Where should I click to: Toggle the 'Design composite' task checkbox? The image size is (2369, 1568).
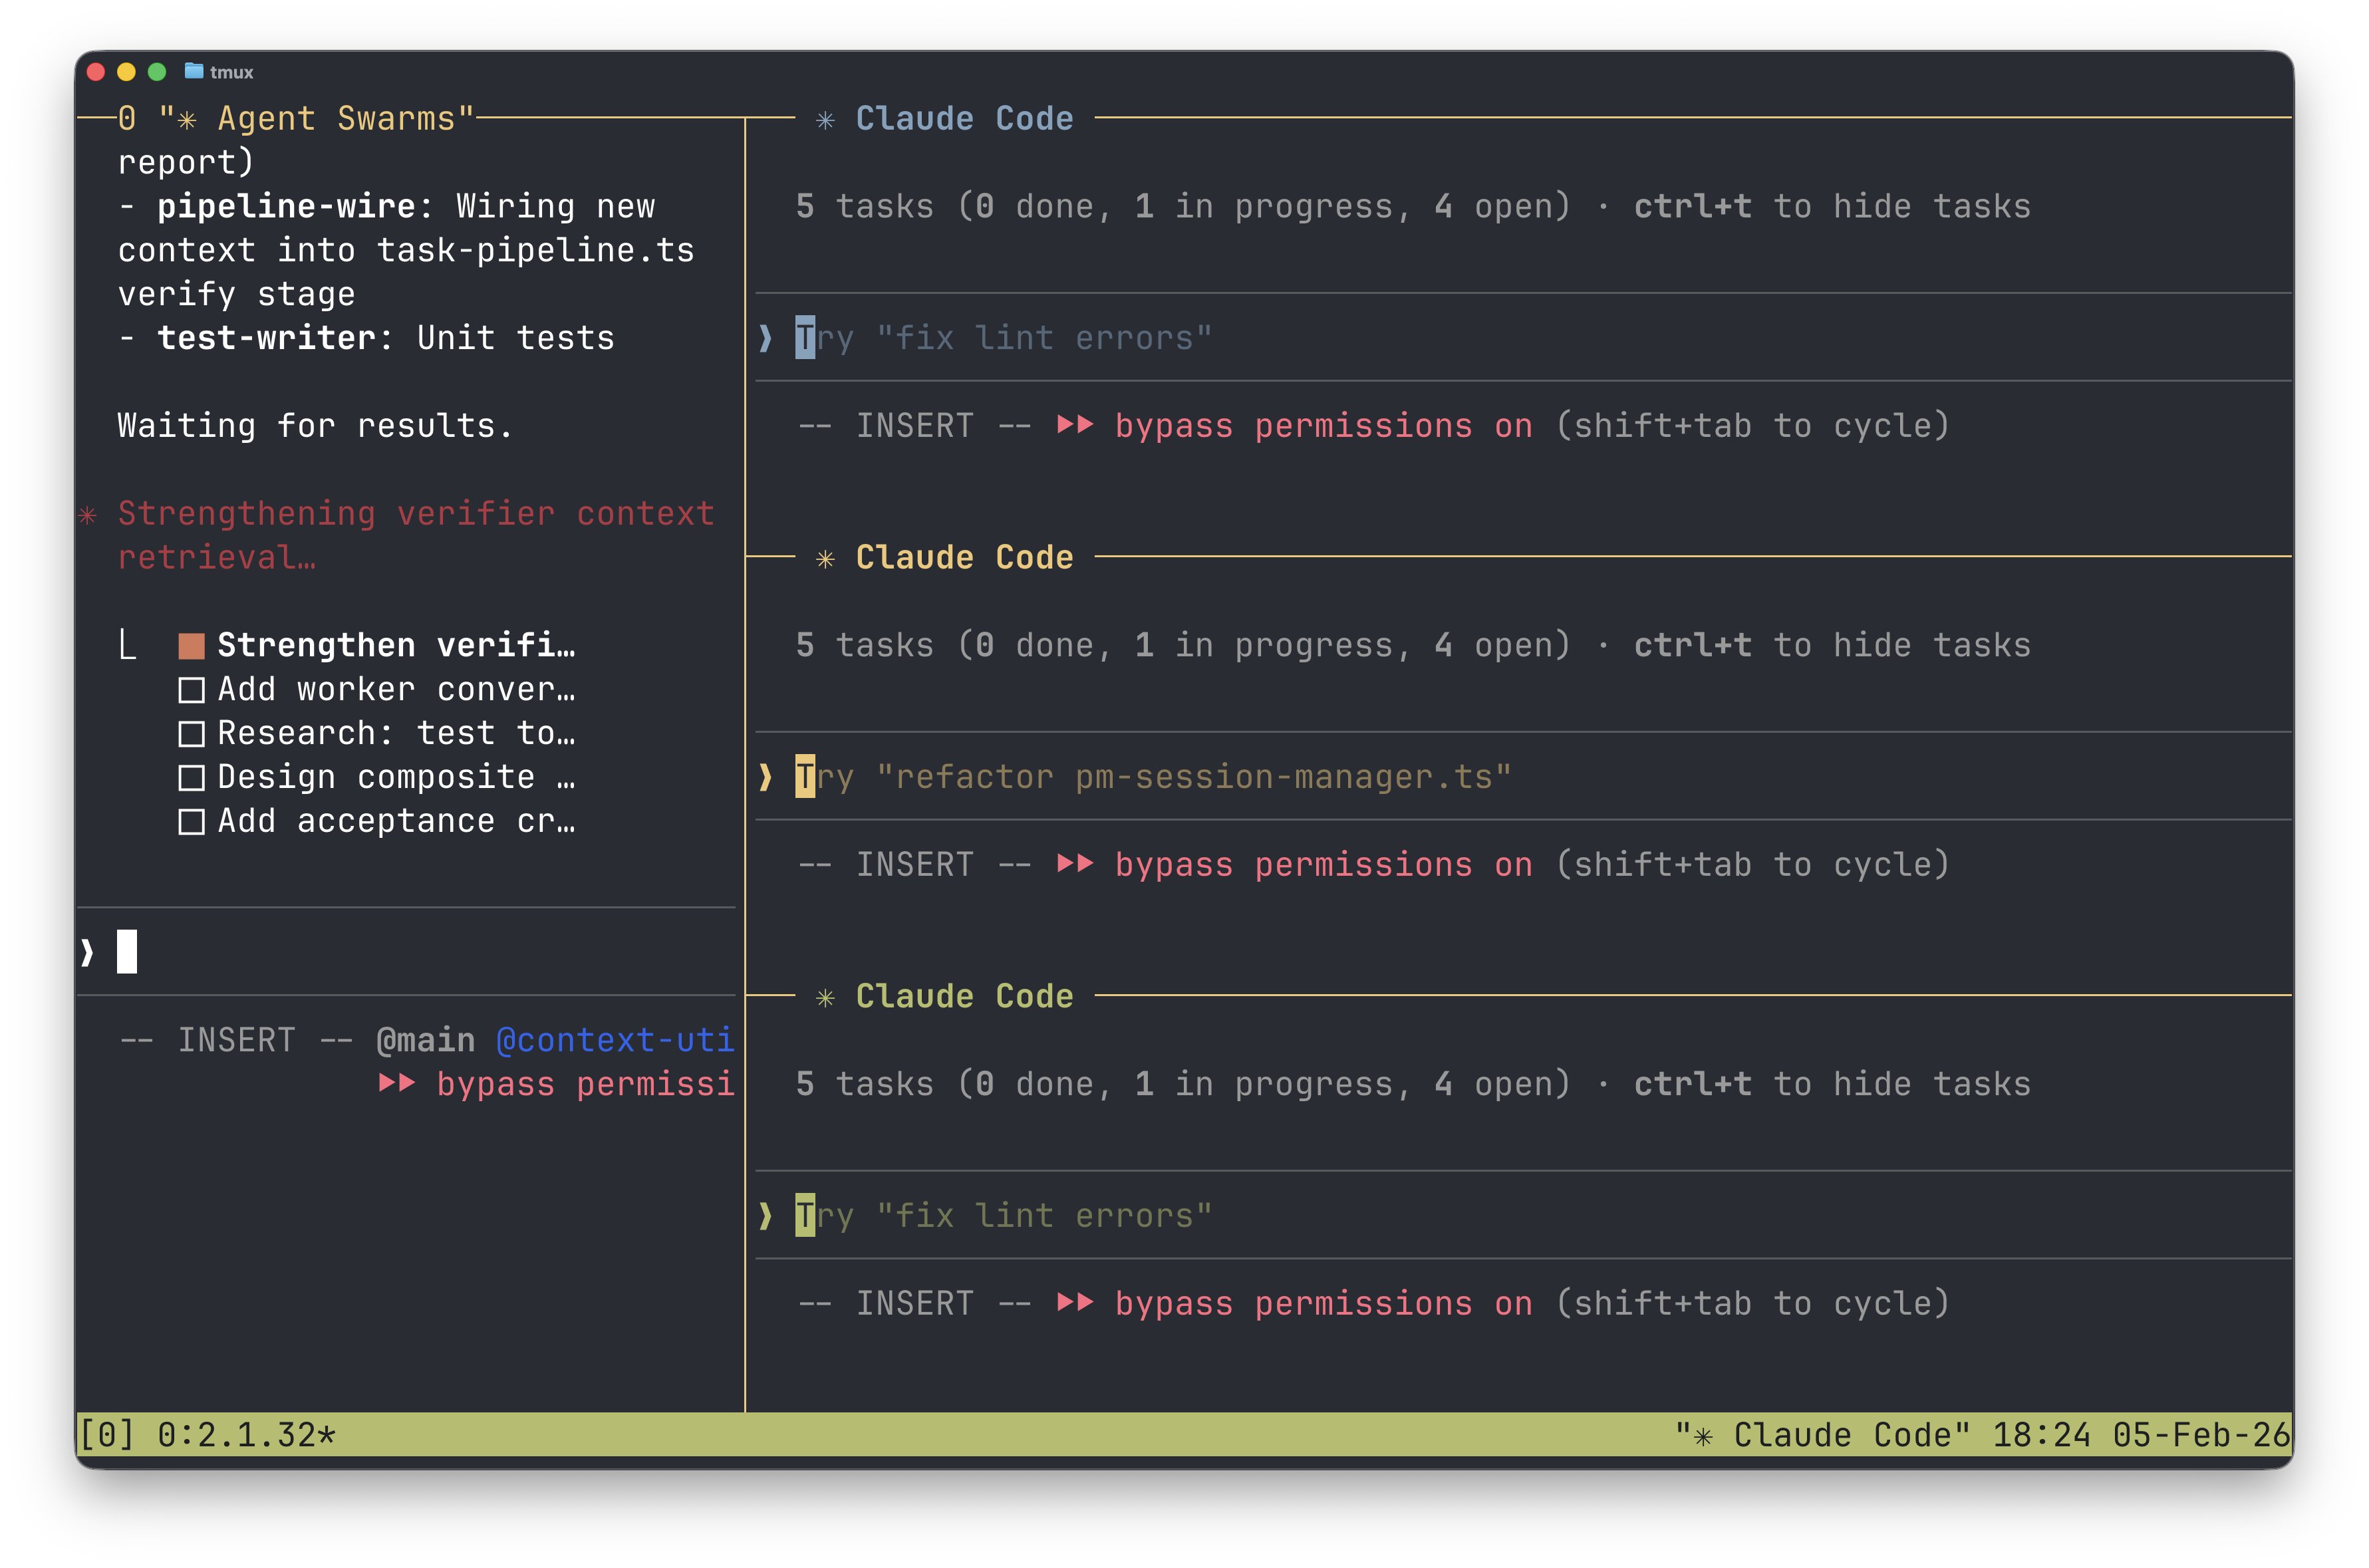(191, 778)
